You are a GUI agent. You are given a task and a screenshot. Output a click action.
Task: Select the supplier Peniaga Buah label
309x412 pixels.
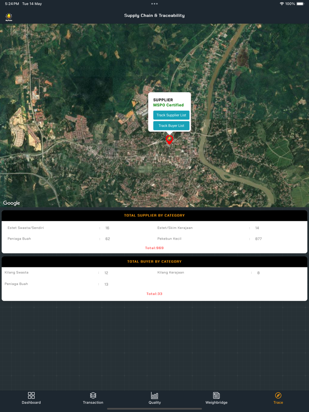tap(19, 239)
